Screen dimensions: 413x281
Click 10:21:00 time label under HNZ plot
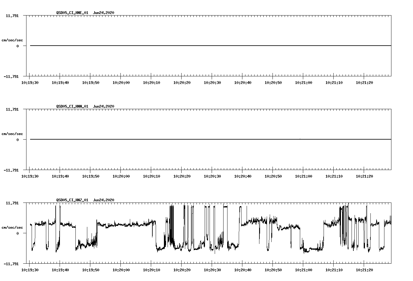(304, 270)
